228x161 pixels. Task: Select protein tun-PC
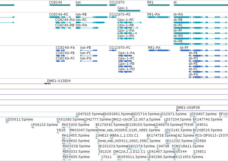(89, 56)
